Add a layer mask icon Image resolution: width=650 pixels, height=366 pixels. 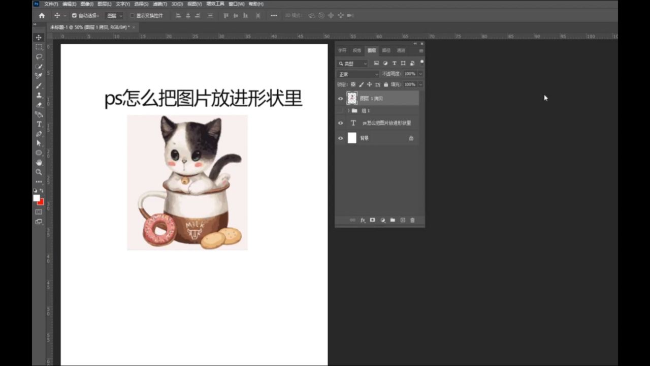372,220
